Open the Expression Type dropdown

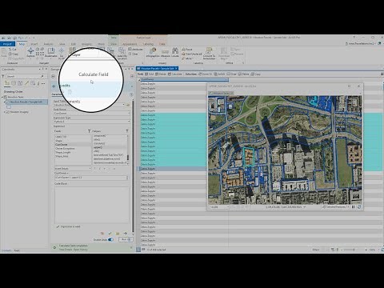pyautogui.click(x=129, y=122)
